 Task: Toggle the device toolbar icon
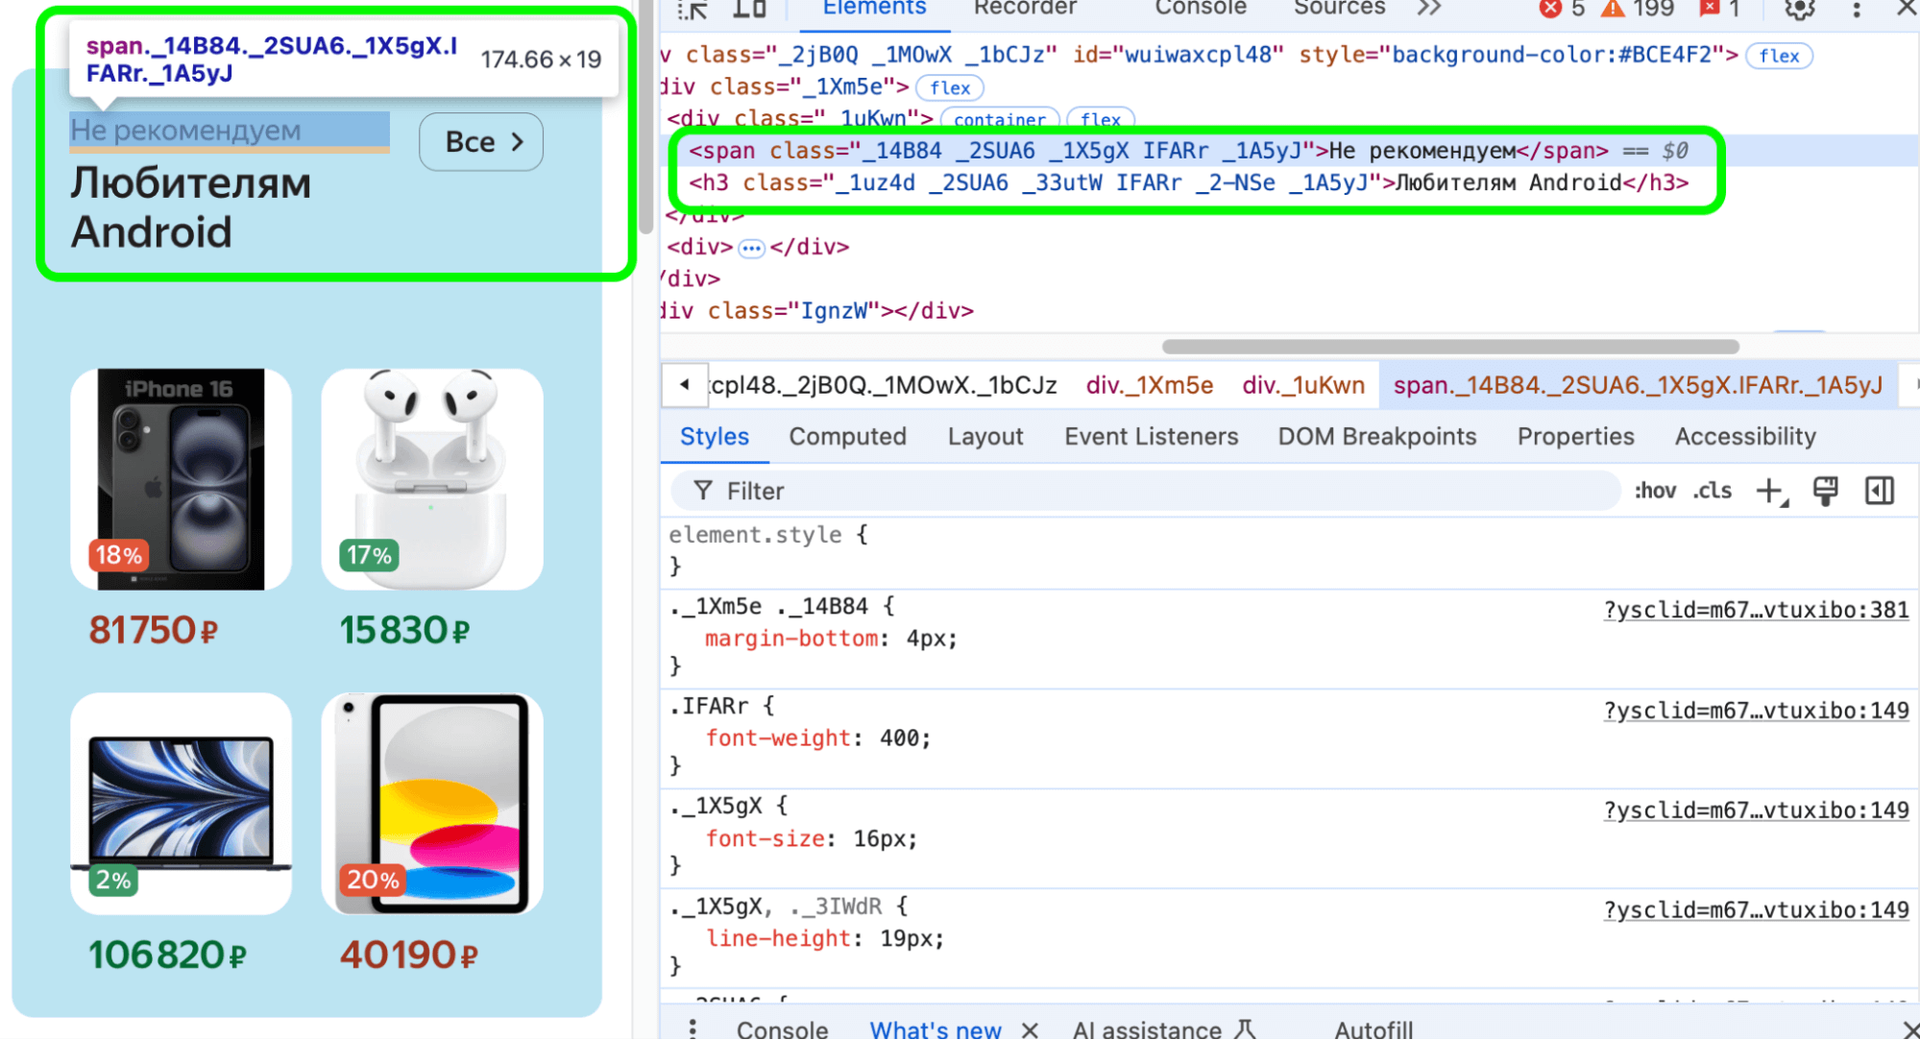tap(749, 9)
